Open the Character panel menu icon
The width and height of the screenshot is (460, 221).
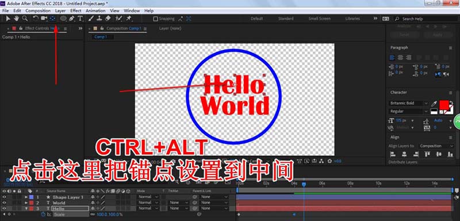pos(450,93)
